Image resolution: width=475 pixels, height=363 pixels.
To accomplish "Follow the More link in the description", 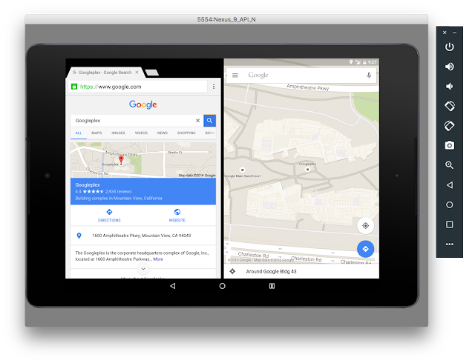I will 158,259.
